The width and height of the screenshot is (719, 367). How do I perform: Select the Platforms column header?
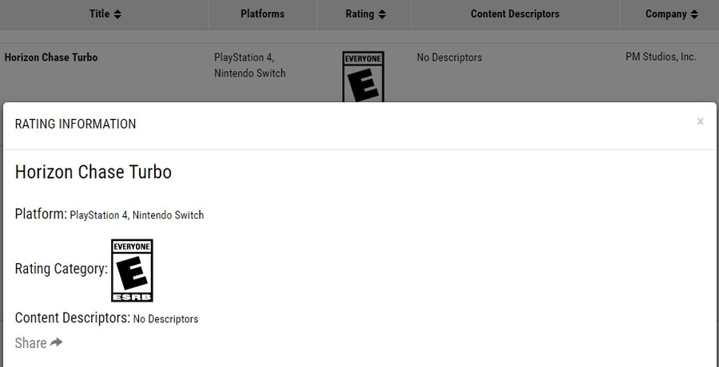coord(262,14)
